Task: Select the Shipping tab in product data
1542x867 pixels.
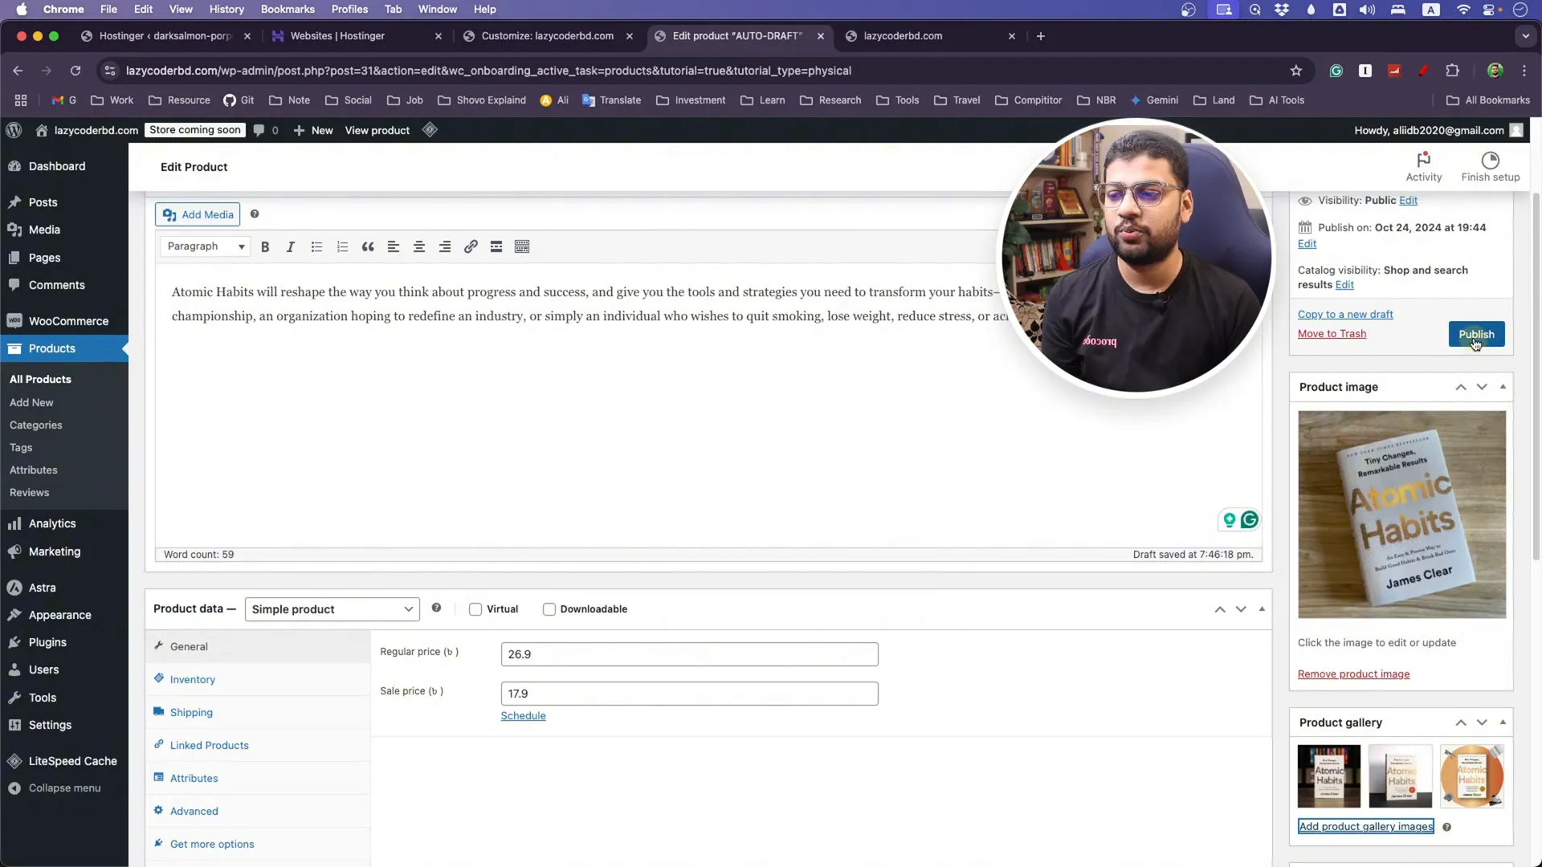Action: click(x=192, y=711)
